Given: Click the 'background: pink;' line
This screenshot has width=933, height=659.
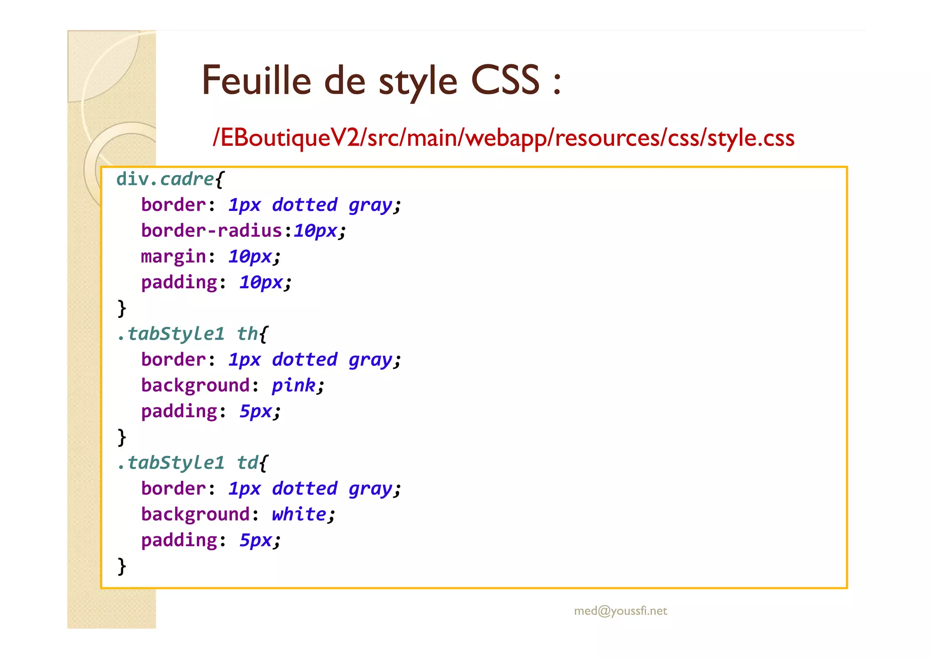Looking at the screenshot, I should 233,386.
